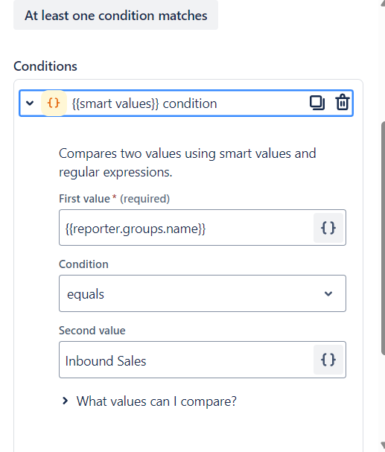Open the 'At least one condition matches' selector
The height and width of the screenshot is (452, 385).
click(116, 15)
